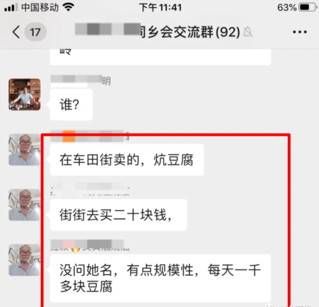This screenshot has height=307, width=319.
Task: Select the 街街去买二十块钱 message bubble
Action: [x=119, y=215]
